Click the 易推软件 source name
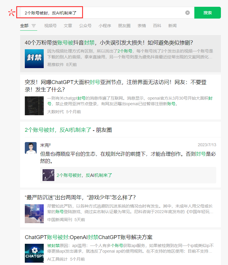The height and width of the screenshot is (265, 228). [56, 65]
